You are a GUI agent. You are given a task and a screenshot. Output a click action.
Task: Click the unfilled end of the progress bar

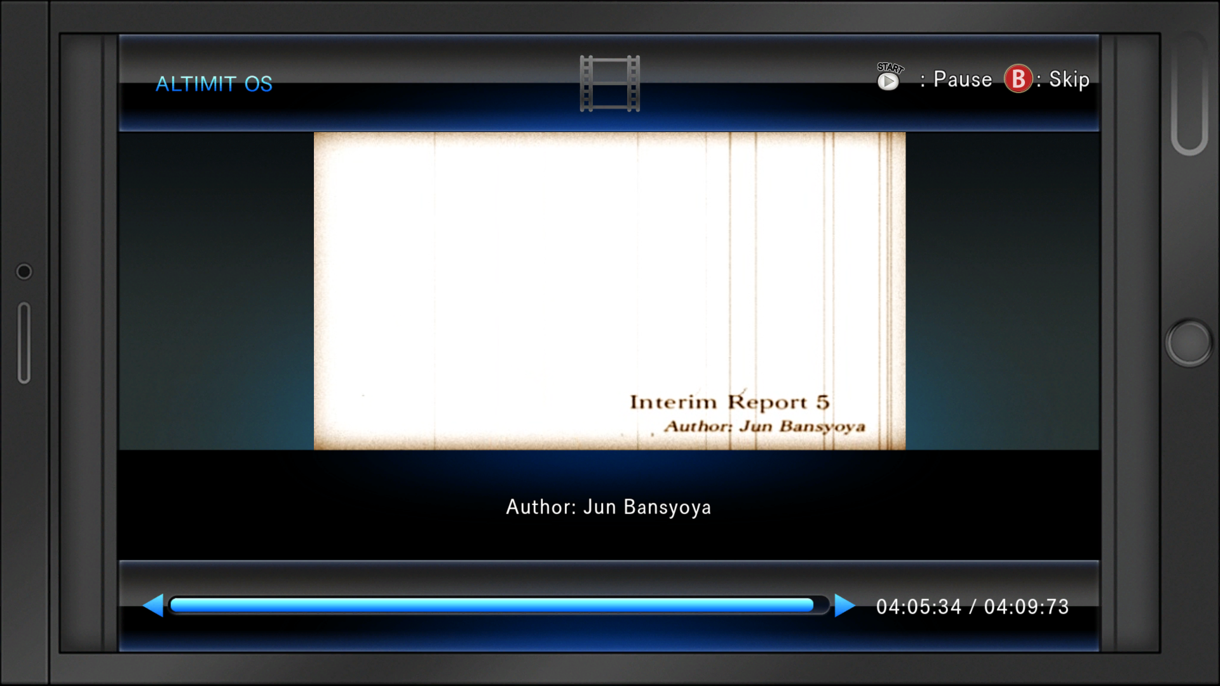[x=822, y=605]
